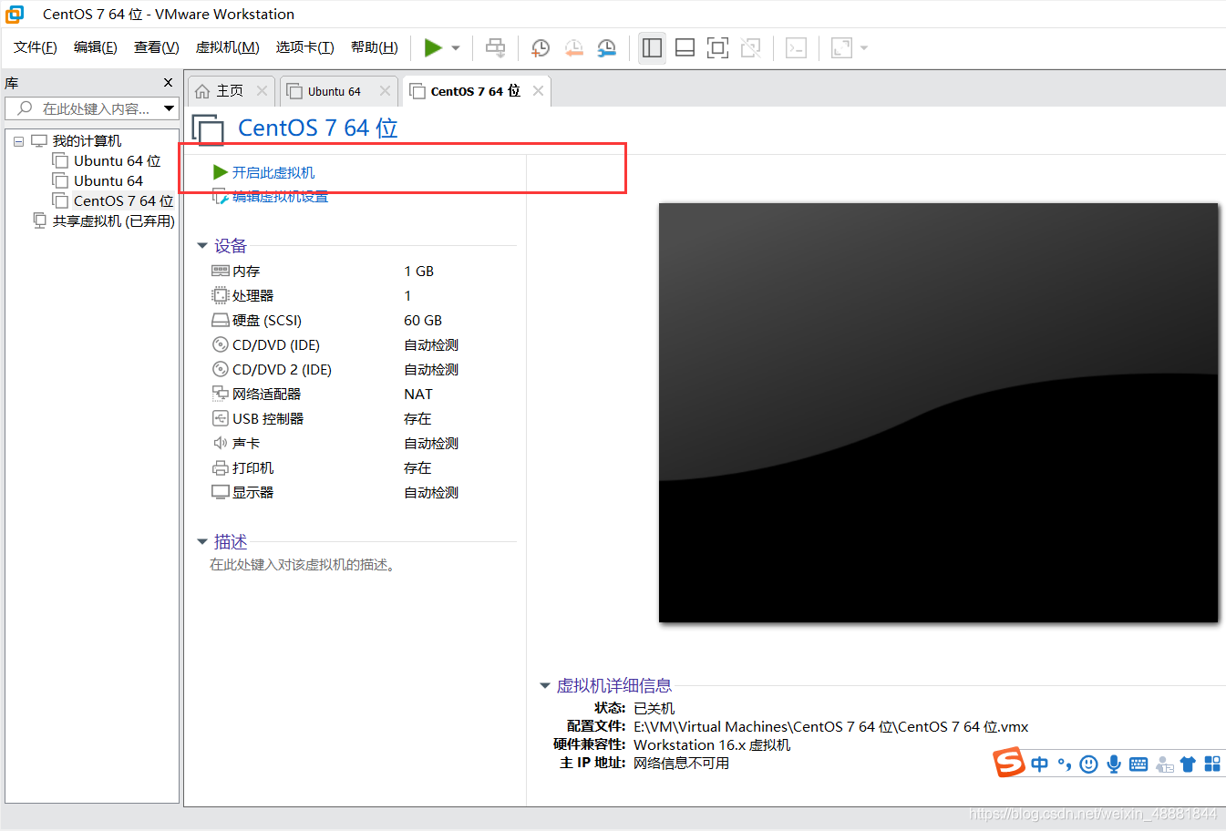
Task: Select 共享虚拟机 (已弃用) tree item
Action: (113, 221)
